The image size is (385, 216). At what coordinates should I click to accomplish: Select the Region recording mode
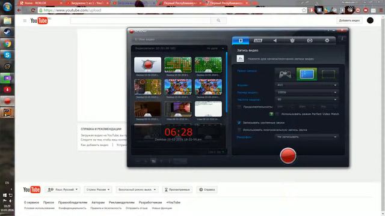pos(328,74)
